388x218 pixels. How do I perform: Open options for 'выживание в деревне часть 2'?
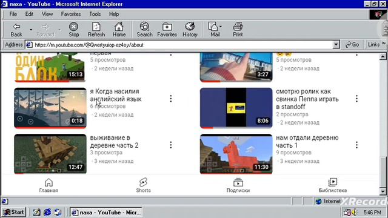pos(171,145)
